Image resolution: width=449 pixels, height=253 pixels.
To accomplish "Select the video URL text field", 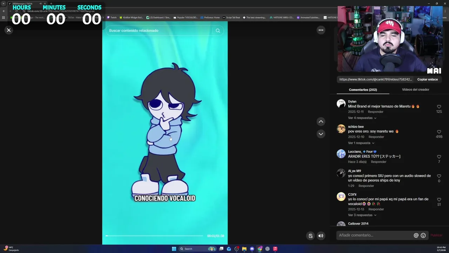I will coord(375,79).
